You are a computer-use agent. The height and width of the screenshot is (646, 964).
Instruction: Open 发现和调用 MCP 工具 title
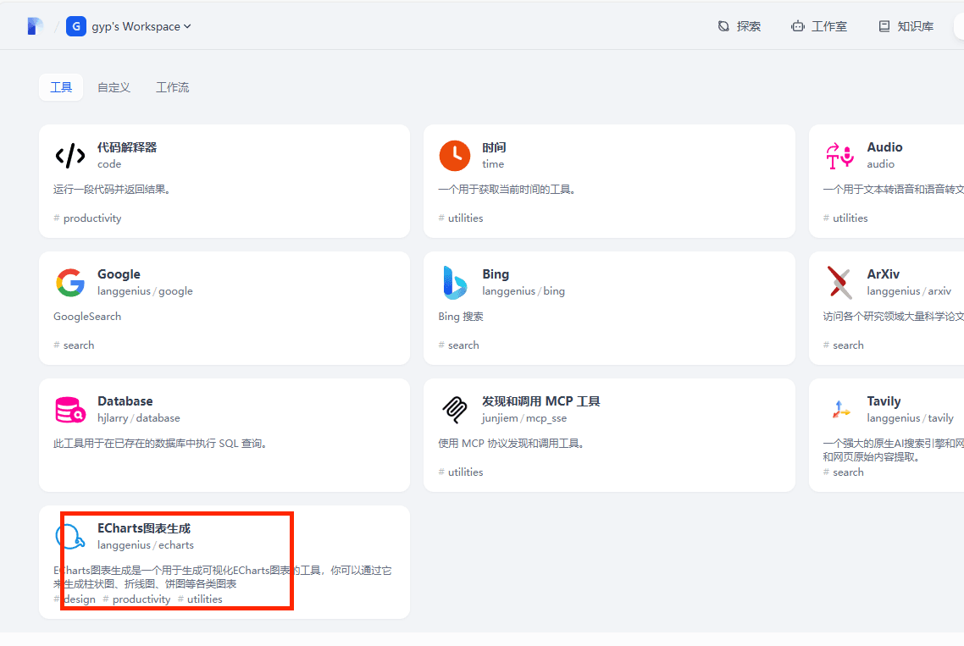[541, 401]
